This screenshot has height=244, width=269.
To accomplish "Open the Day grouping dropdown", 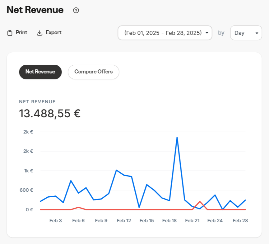I will [x=246, y=33].
